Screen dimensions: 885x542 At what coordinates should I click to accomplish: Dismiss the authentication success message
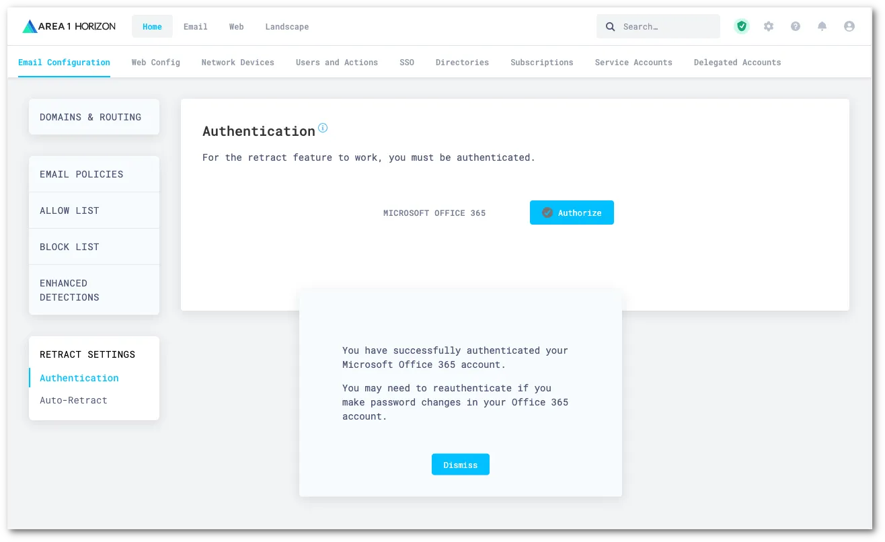point(460,465)
